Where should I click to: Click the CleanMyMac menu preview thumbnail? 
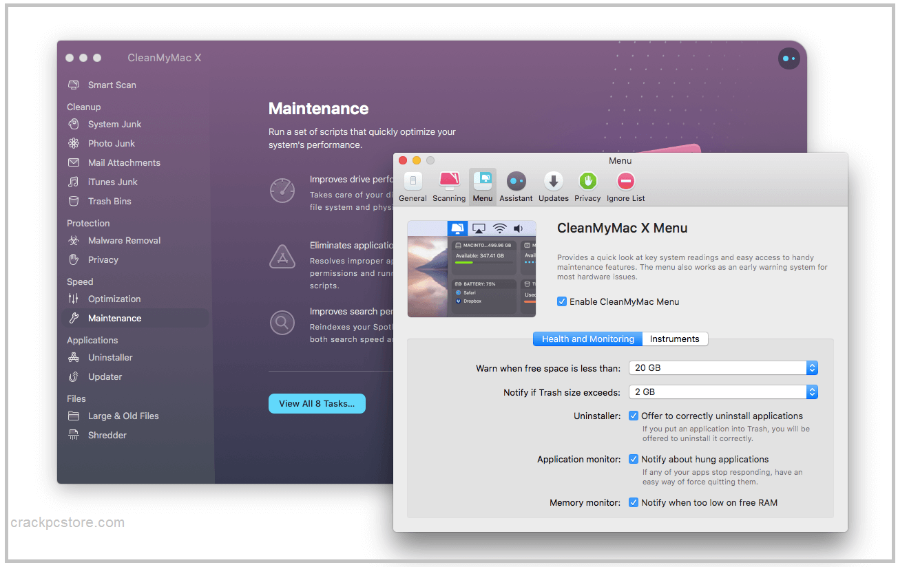point(472,269)
